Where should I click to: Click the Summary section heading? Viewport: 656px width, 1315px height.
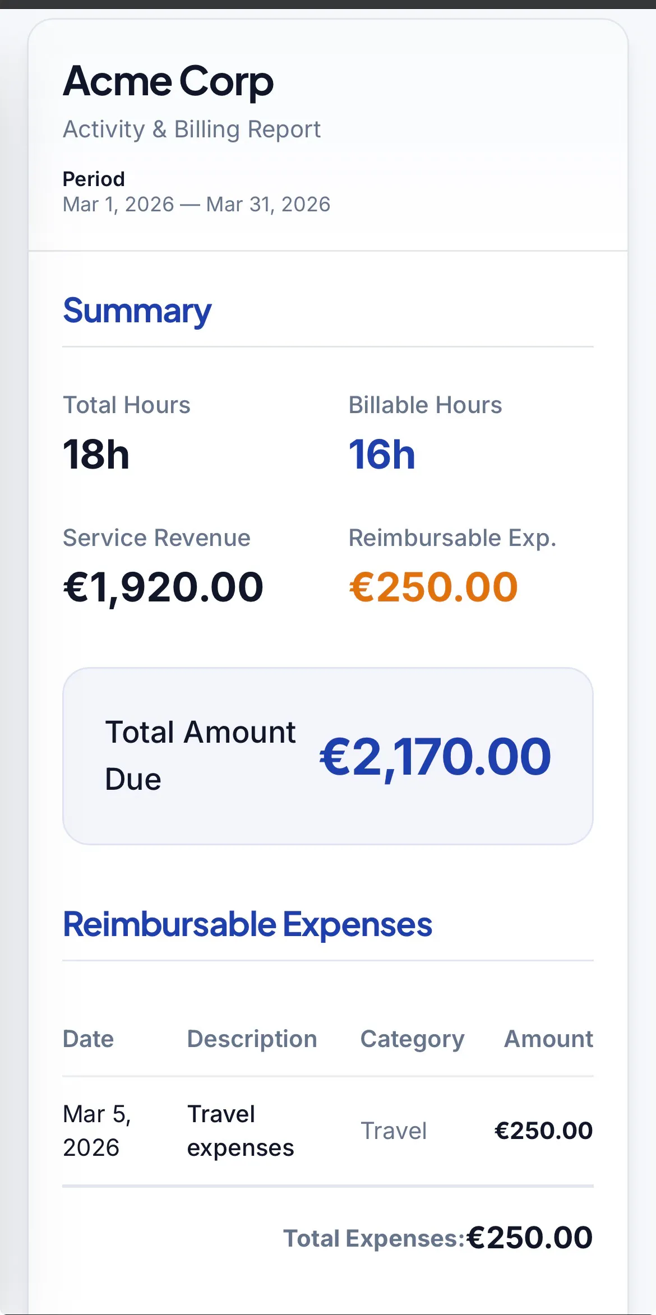137,311
